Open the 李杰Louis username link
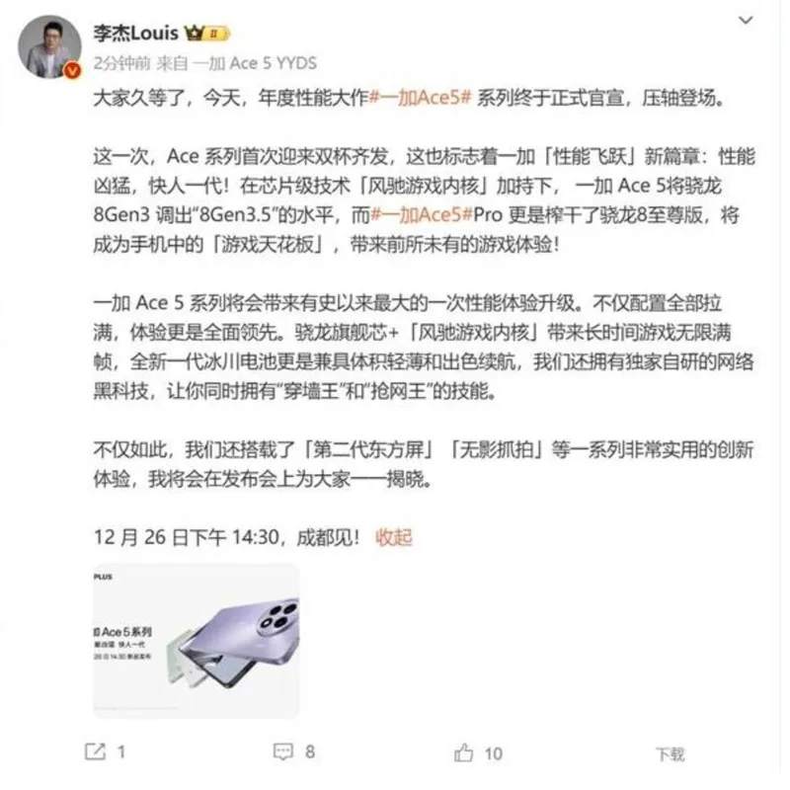 136,34
